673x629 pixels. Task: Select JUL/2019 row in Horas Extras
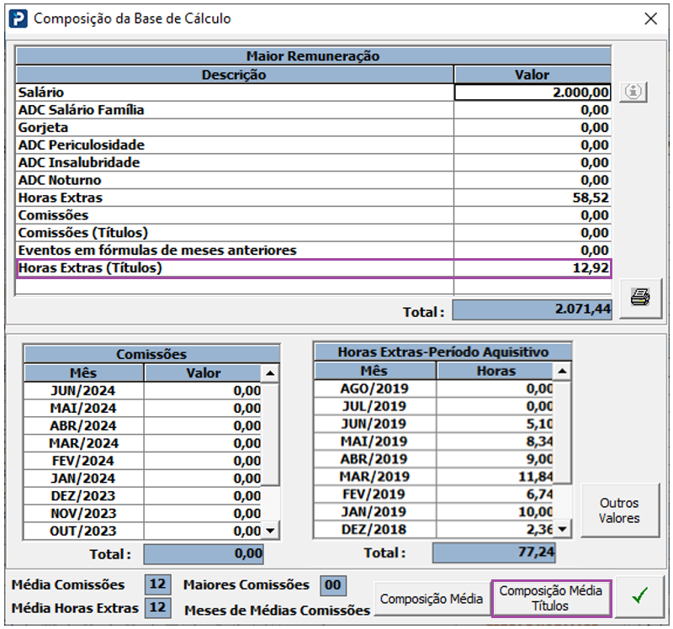434,406
